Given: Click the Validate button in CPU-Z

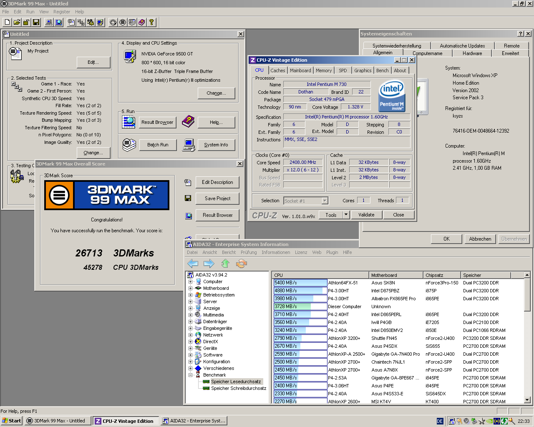Looking at the screenshot, I should pos(366,215).
